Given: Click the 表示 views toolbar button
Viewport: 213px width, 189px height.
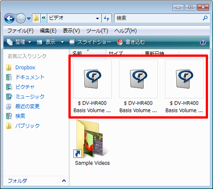Looking at the screenshot, I should click(x=46, y=42).
